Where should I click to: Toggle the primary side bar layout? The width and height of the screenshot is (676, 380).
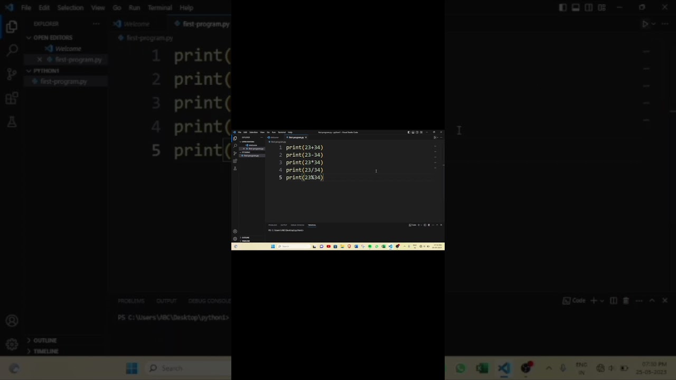(409, 132)
